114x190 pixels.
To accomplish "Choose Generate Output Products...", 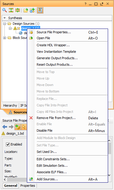I will [67, 58].
